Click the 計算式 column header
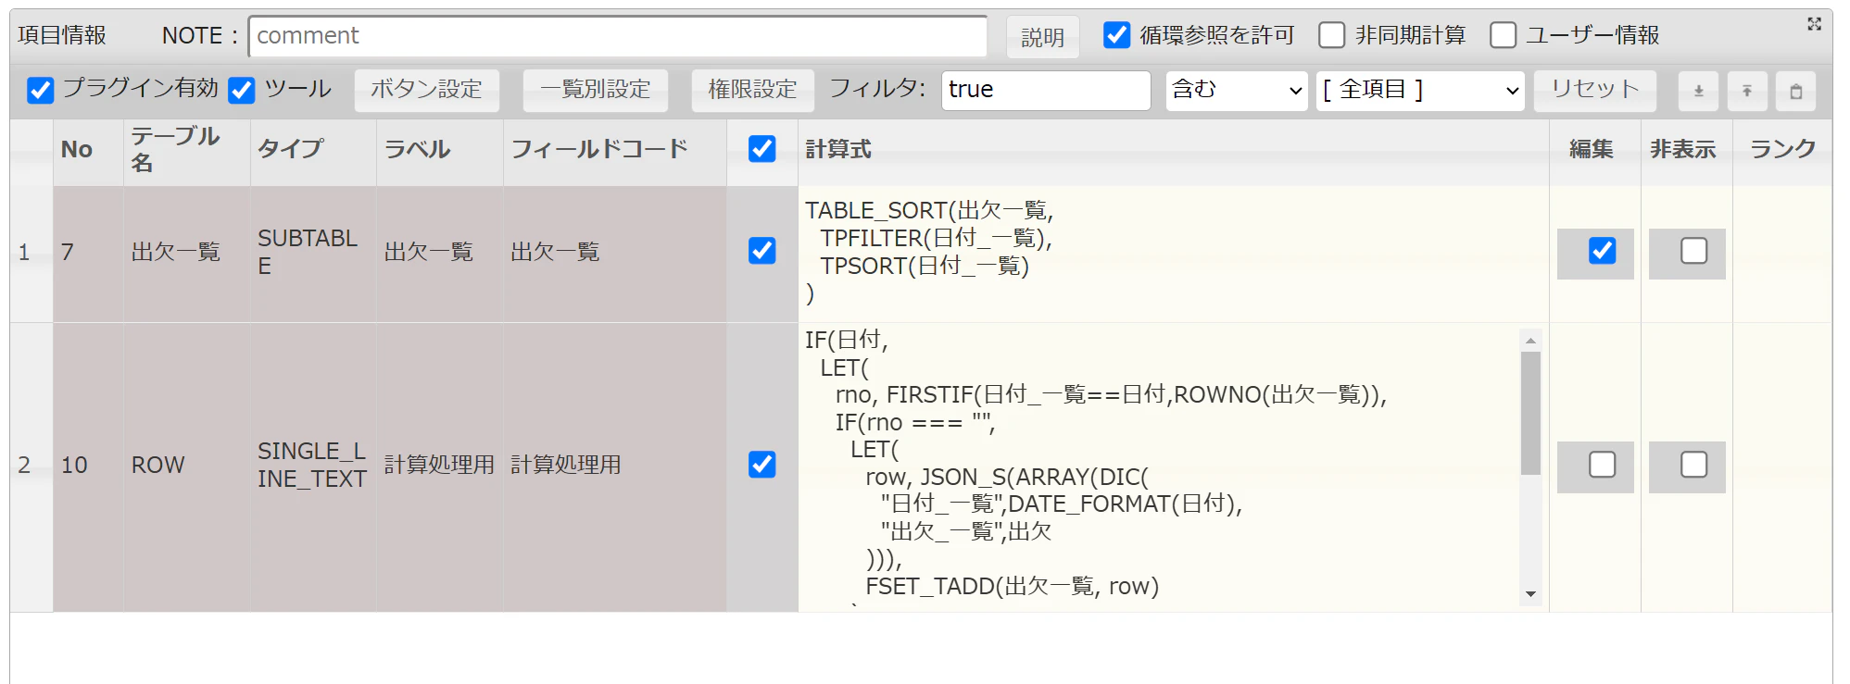 pyautogui.click(x=1173, y=149)
